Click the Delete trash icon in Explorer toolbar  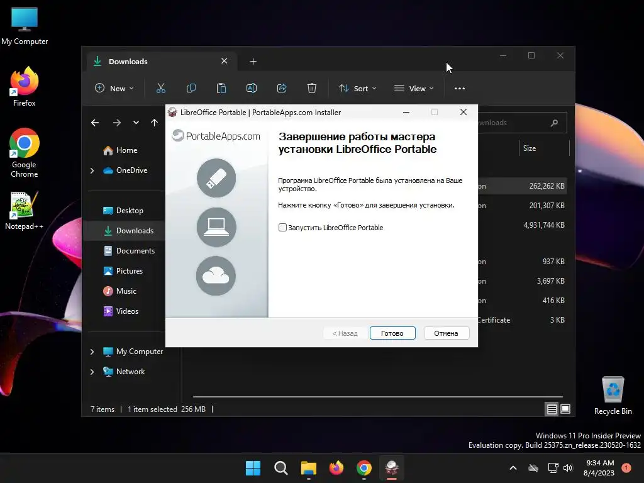(312, 88)
